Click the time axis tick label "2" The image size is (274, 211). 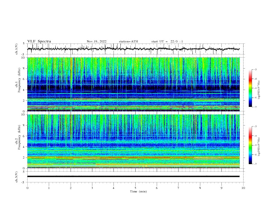click(x=71, y=188)
